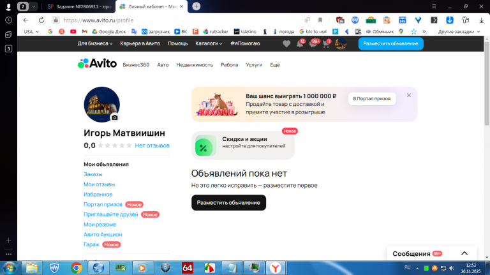Reload the Avito profile page
The width and height of the screenshot is (490, 275).
[41, 20]
